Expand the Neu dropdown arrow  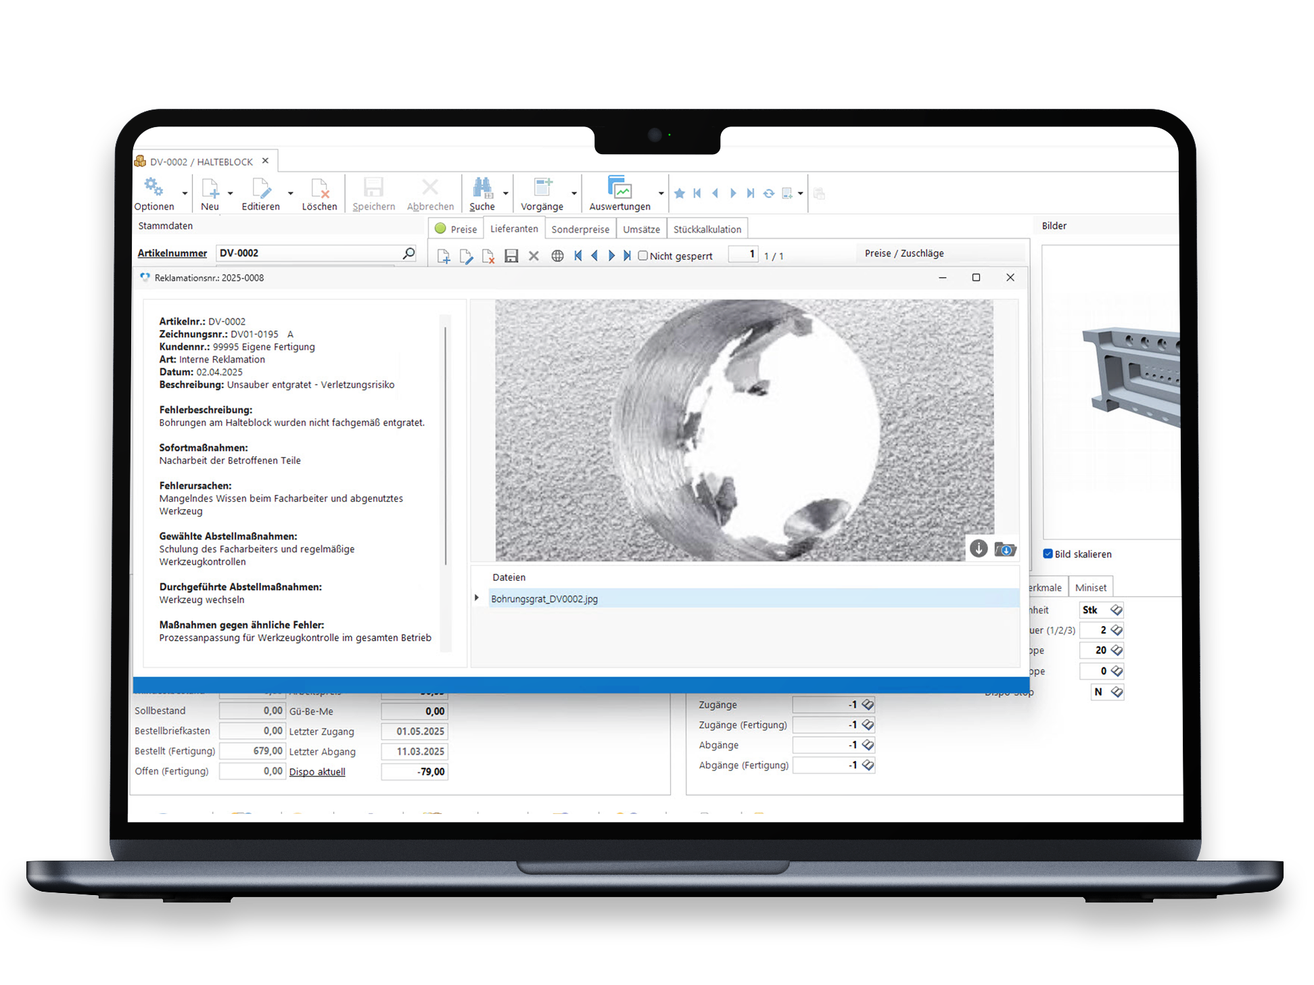click(231, 193)
